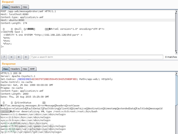Click the response pane scrollbar thumb

pos(176,90)
